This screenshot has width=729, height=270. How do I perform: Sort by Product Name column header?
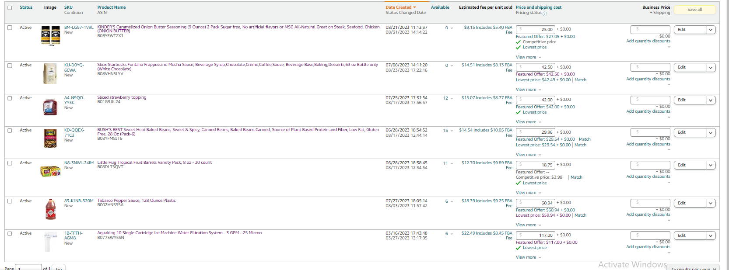point(111,7)
